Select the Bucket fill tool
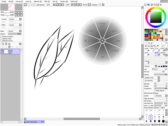 click(164, 49)
